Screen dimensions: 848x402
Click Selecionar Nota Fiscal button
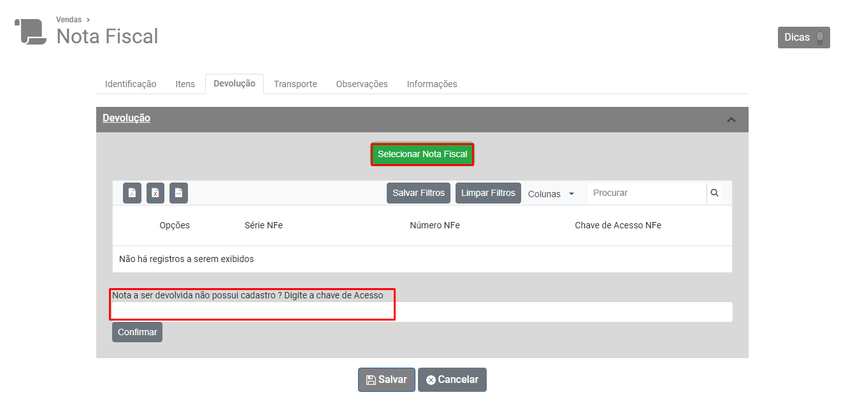point(422,154)
